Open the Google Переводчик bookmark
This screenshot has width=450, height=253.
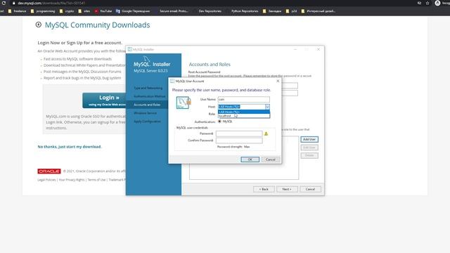(133, 11)
